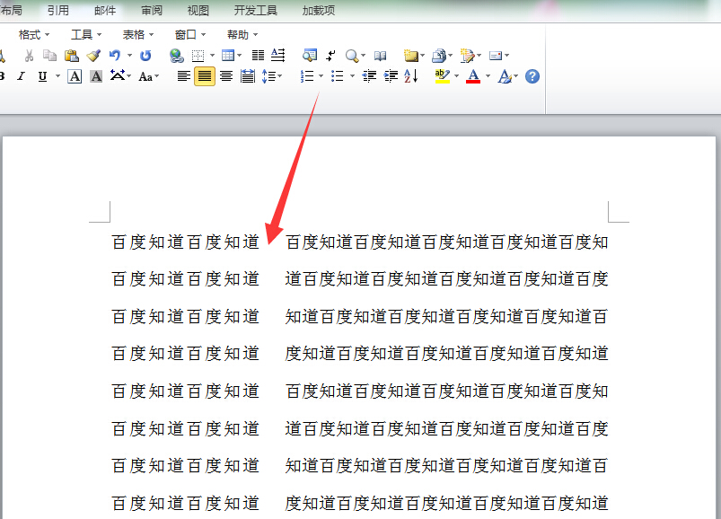Select the Format Painter brush
The image size is (721, 519).
coord(93,56)
